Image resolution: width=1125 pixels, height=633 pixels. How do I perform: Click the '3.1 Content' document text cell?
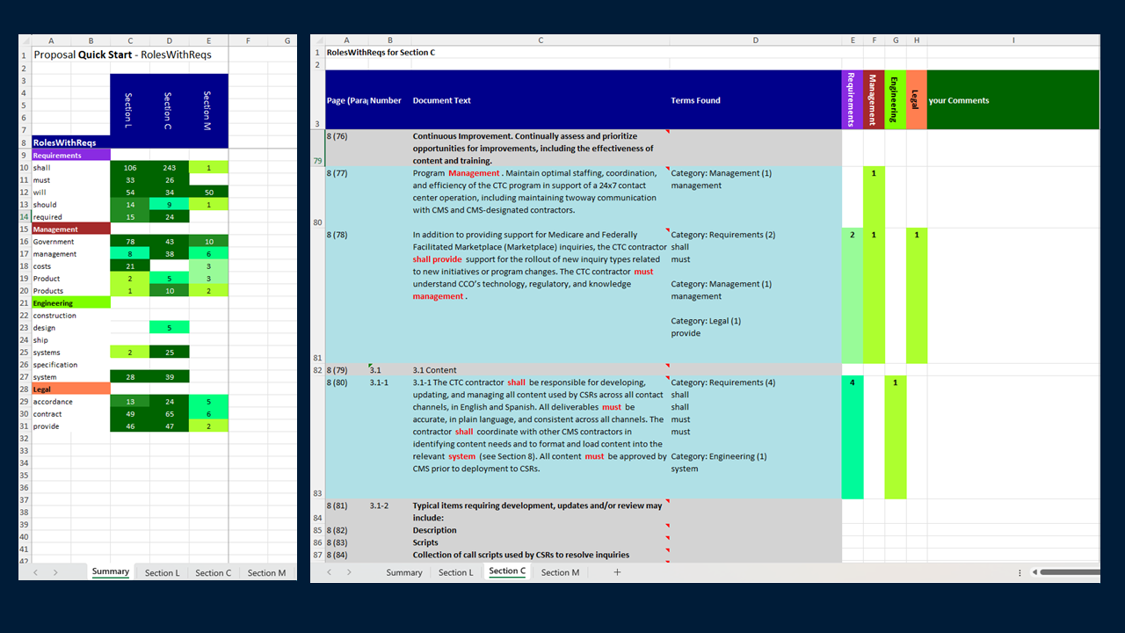coord(540,369)
